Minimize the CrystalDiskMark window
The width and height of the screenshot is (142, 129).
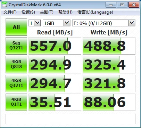[111, 5]
